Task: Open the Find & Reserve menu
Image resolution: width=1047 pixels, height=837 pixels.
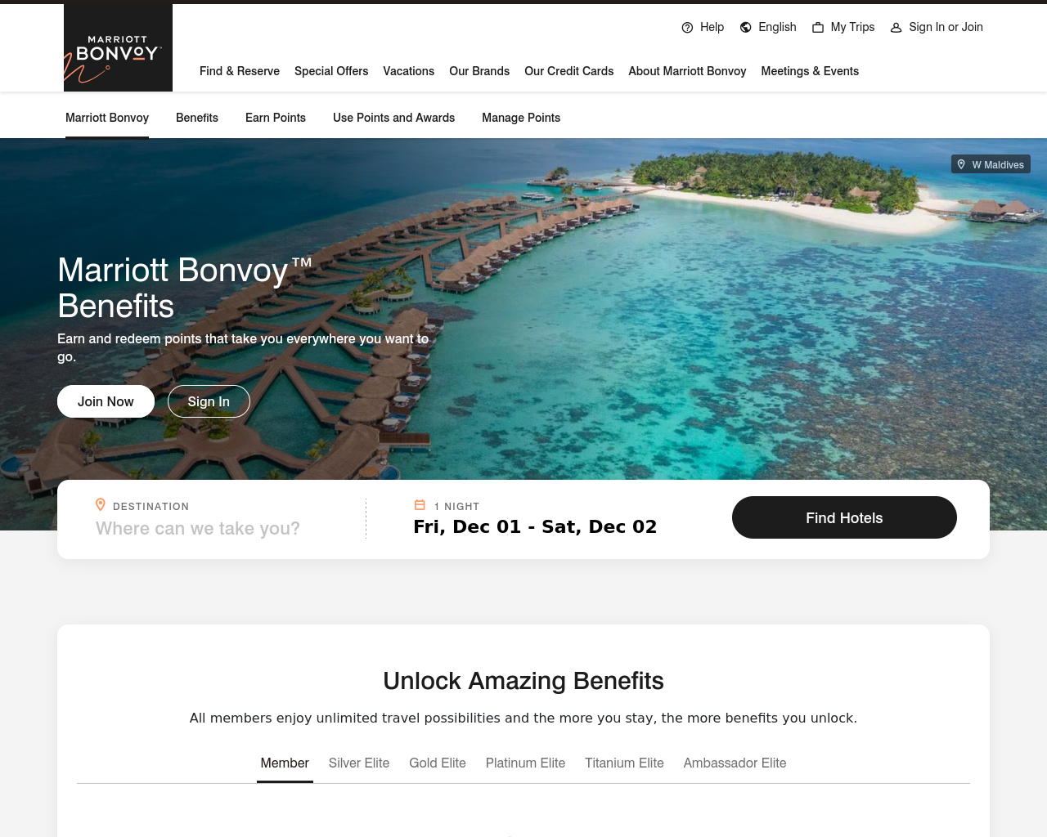Action: coord(240,71)
